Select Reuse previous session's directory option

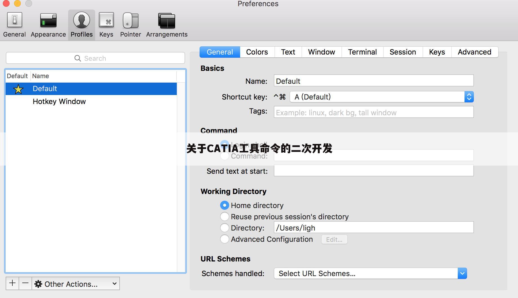click(224, 217)
